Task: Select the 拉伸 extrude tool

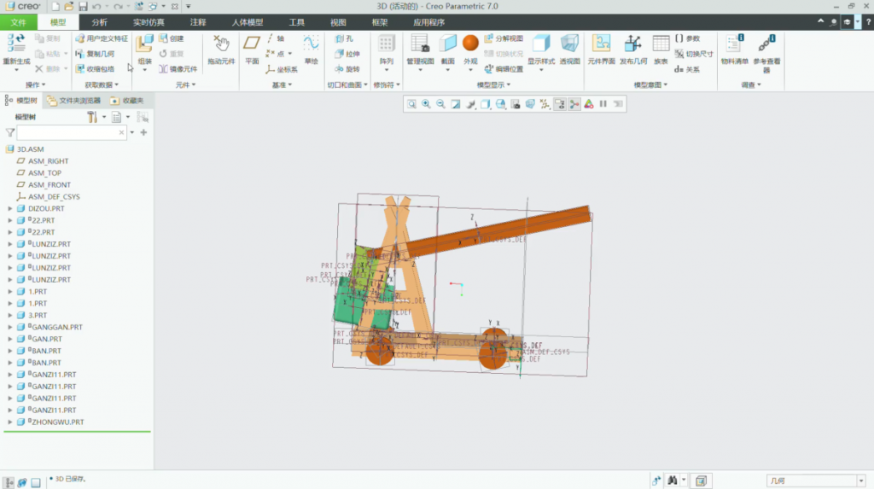Action: [x=347, y=54]
